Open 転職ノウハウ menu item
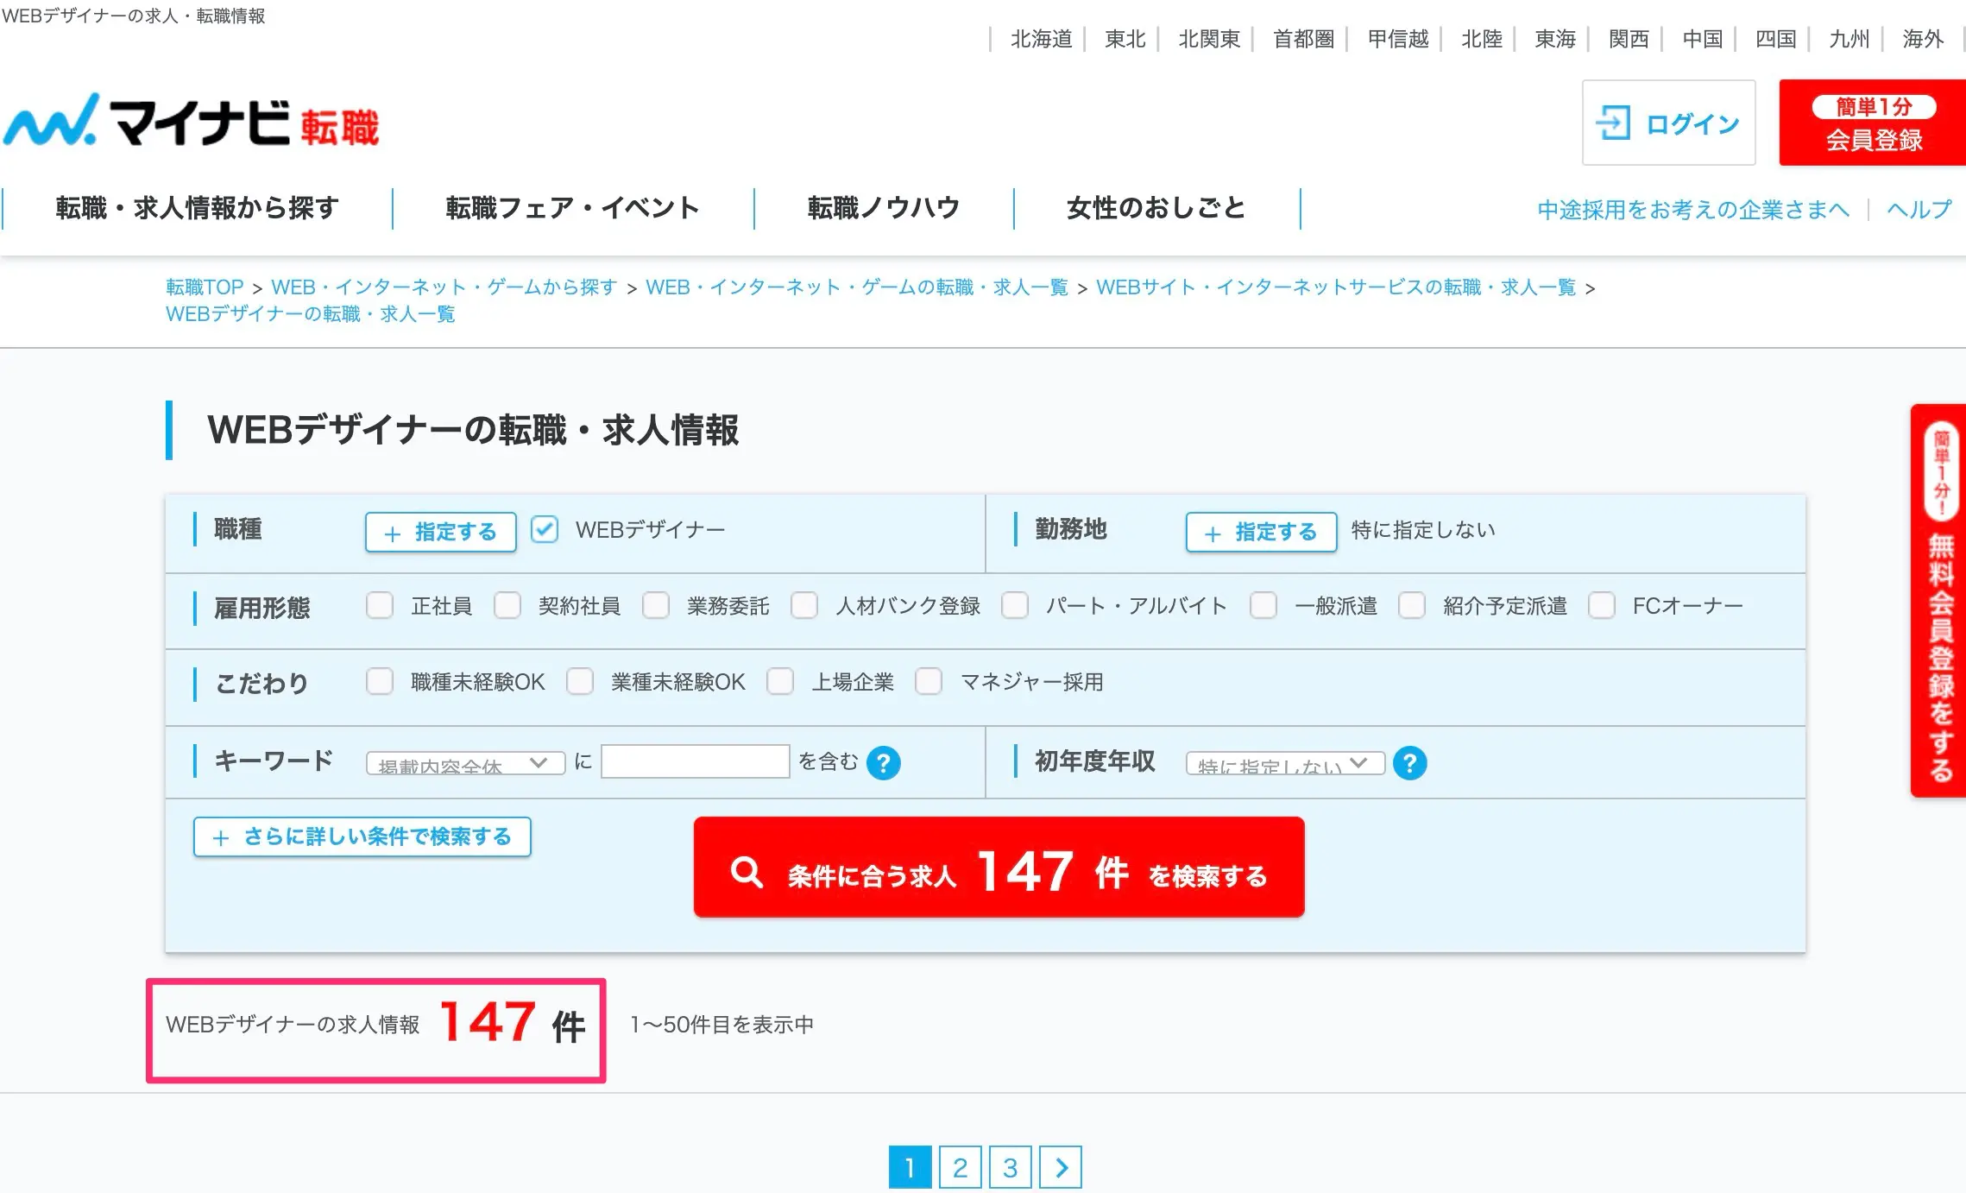Viewport: 1966px width, 1193px height. pos(884,208)
